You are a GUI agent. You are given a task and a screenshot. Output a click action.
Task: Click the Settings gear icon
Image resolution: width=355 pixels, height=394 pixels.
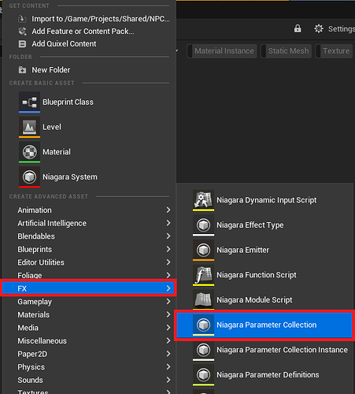tap(319, 28)
